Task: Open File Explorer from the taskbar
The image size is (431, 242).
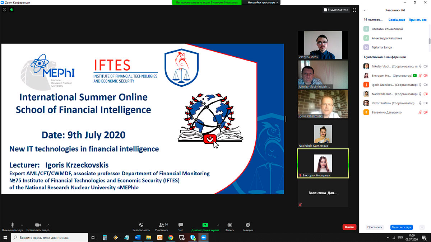Action: tap(149, 237)
